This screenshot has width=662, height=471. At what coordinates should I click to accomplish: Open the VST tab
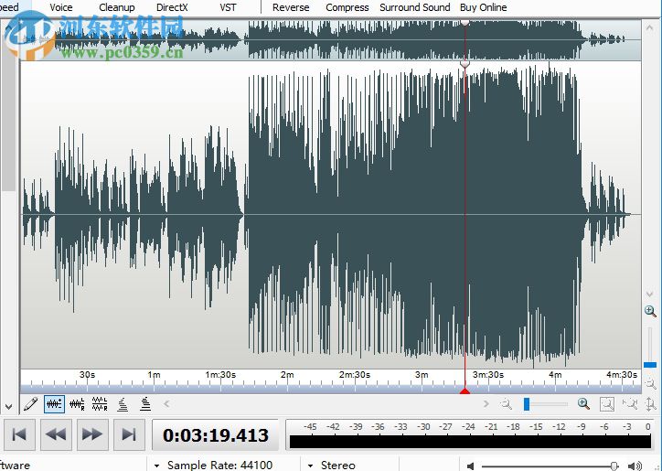point(228,7)
